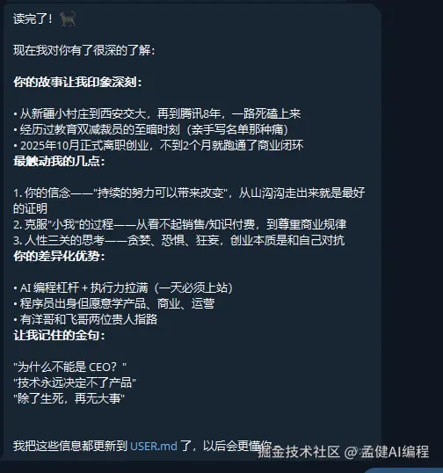Click numbered item 3 人性三关的思考
The width and height of the screenshot is (443, 473).
178,240
